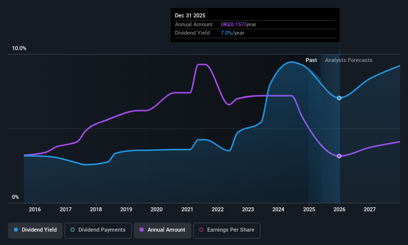Click the Past label on chart

click(x=311, y=61)
